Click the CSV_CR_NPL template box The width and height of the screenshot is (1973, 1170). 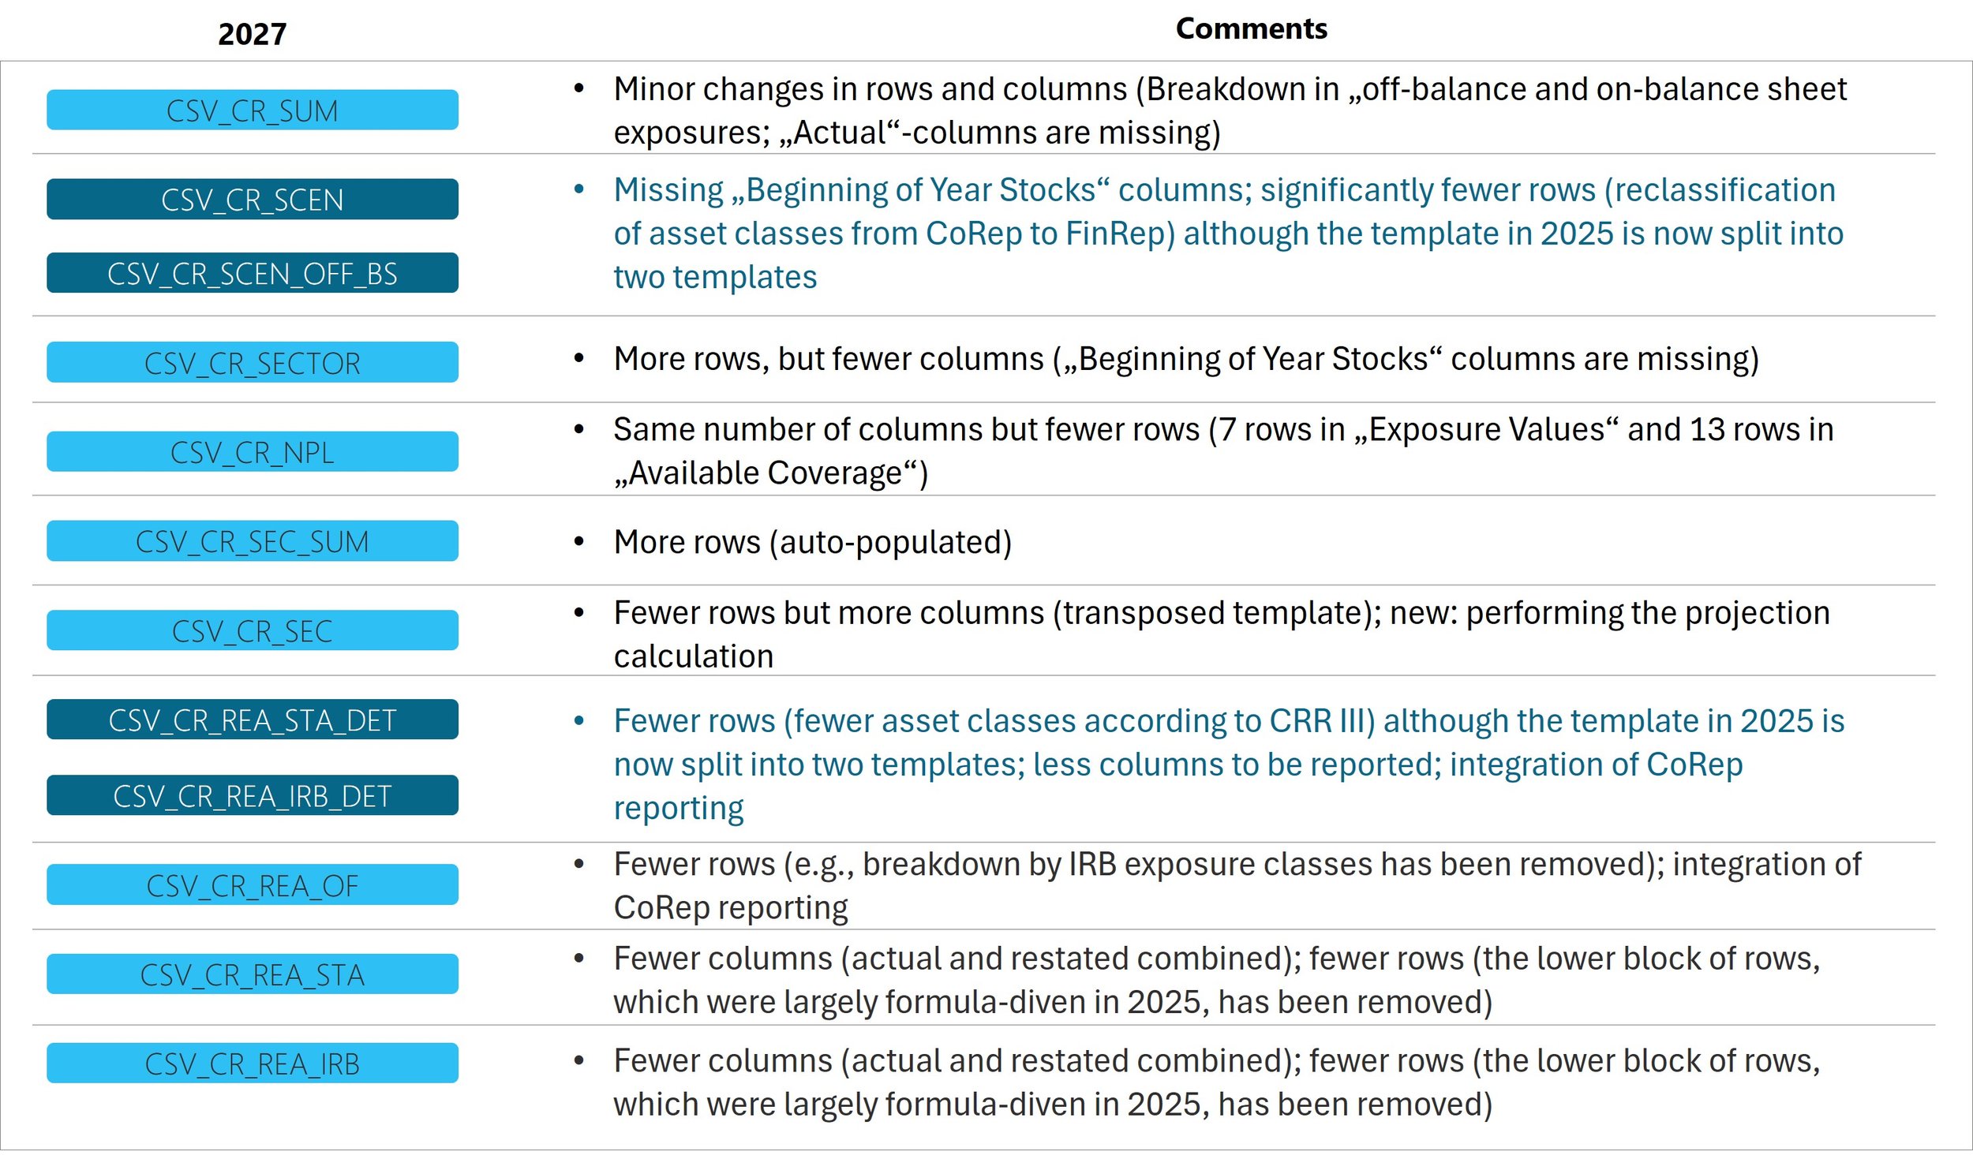pos(253,451)
